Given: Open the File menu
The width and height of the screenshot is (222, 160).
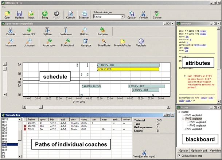Looking at the screenshot, I should pyautogui.click(x=4, y=7).
